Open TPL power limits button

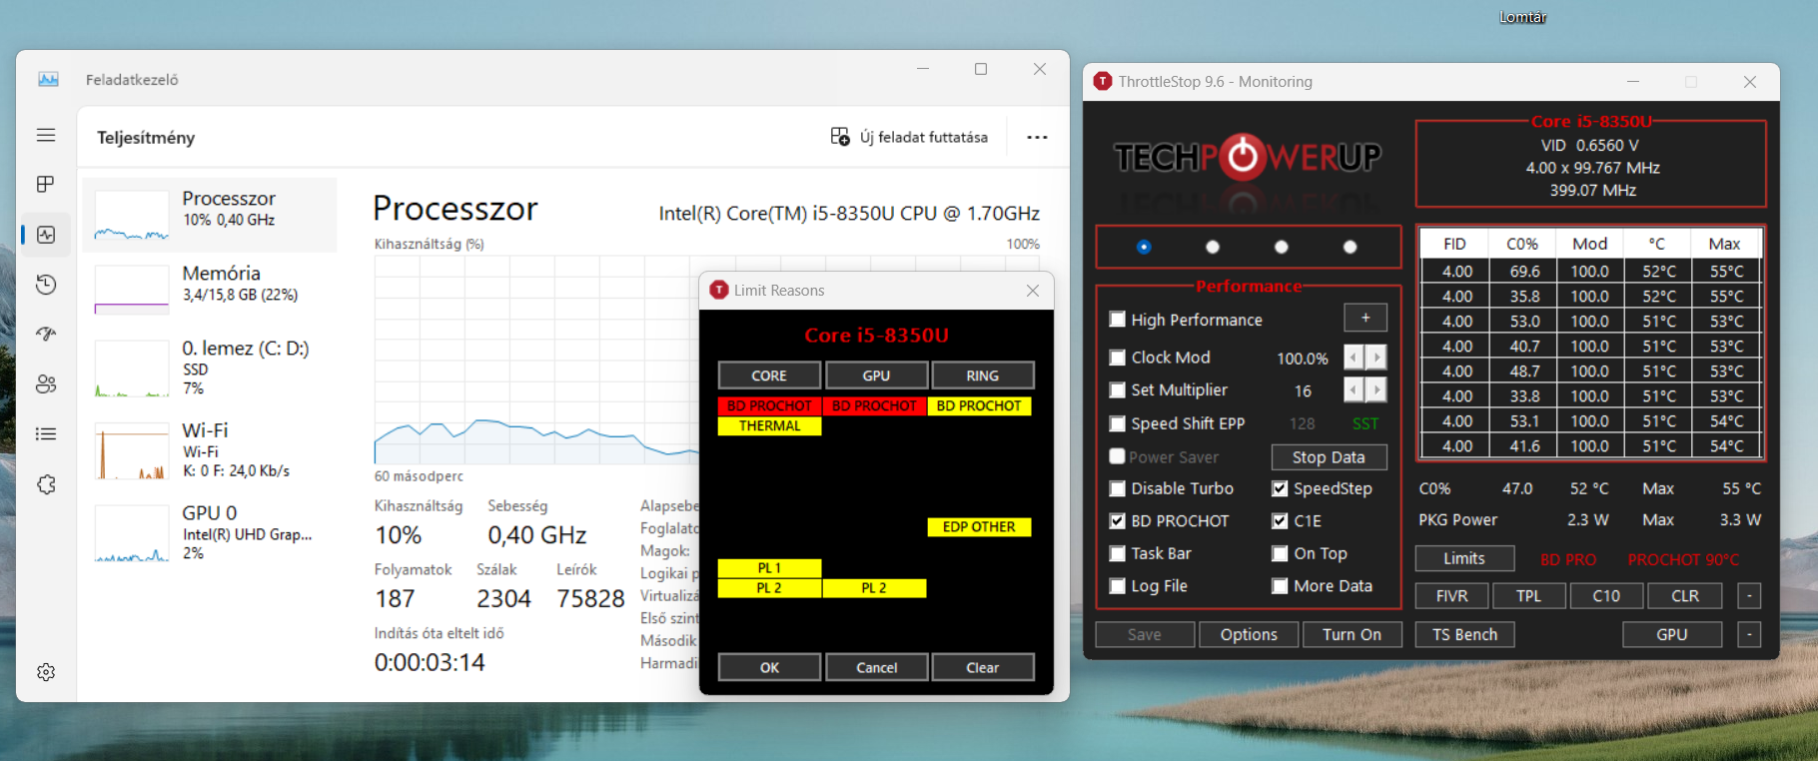click(1528, 596)
